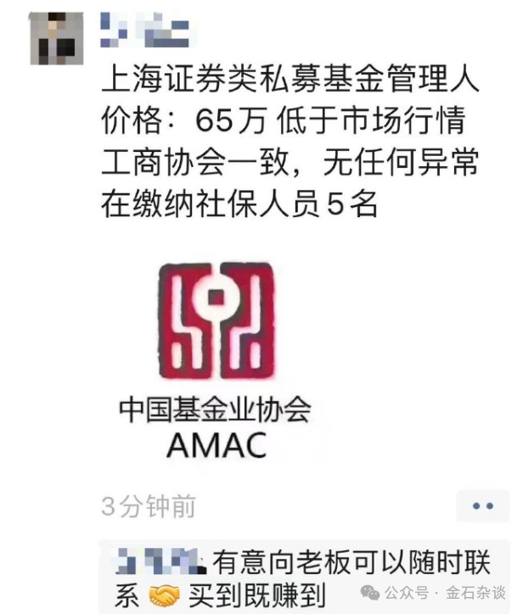Tap the line 工商协会一致，无任何异常
523x614 pixels.
click(290, 161)
